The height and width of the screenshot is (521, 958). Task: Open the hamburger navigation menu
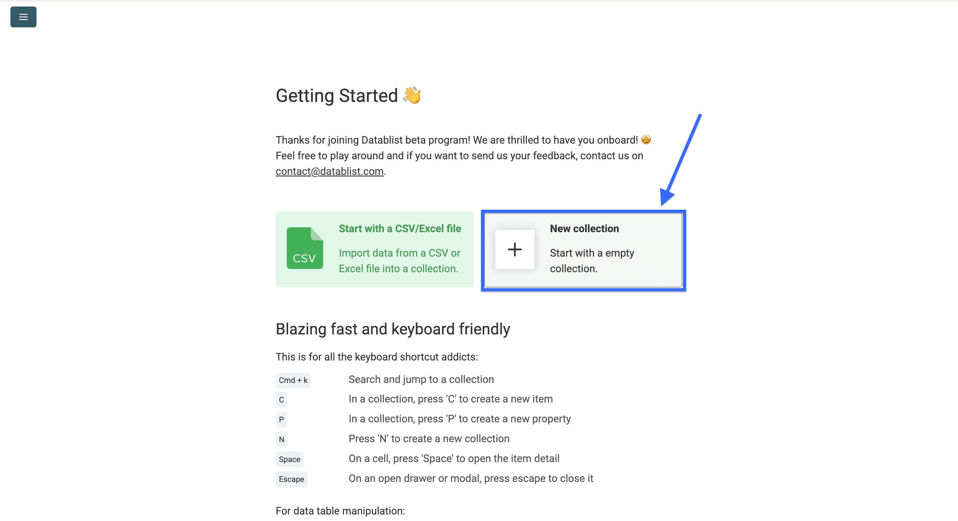coord(23,17)
